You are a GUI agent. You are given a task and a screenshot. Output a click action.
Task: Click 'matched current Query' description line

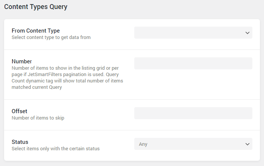pos(37,87)
